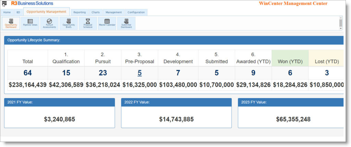Click the Qualification value $42,306,589
Image resolution: width=351 pixels, height=147 pixels.
pos(66,85)
